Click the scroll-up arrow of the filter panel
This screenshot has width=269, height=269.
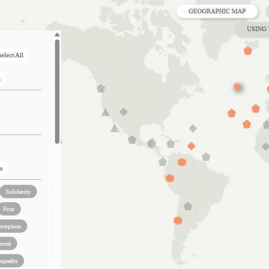coord(57,35)
